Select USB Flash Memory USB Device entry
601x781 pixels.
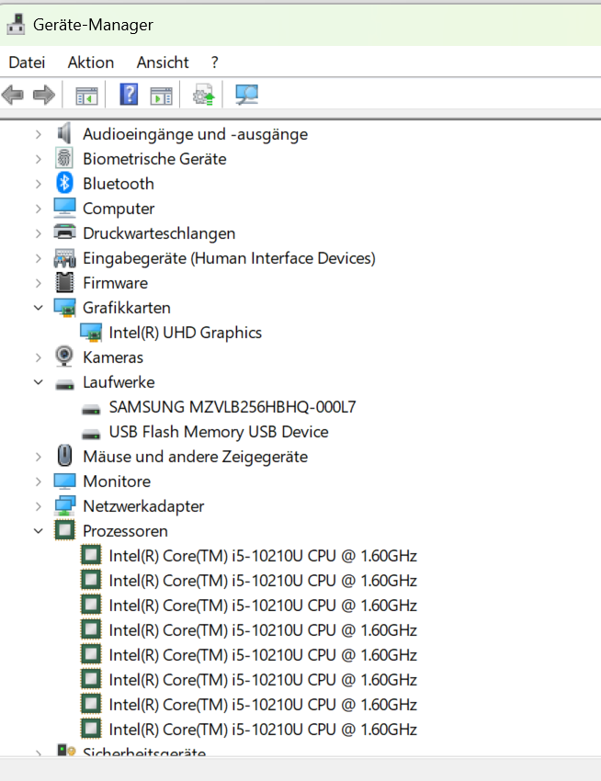pos(219,432)
